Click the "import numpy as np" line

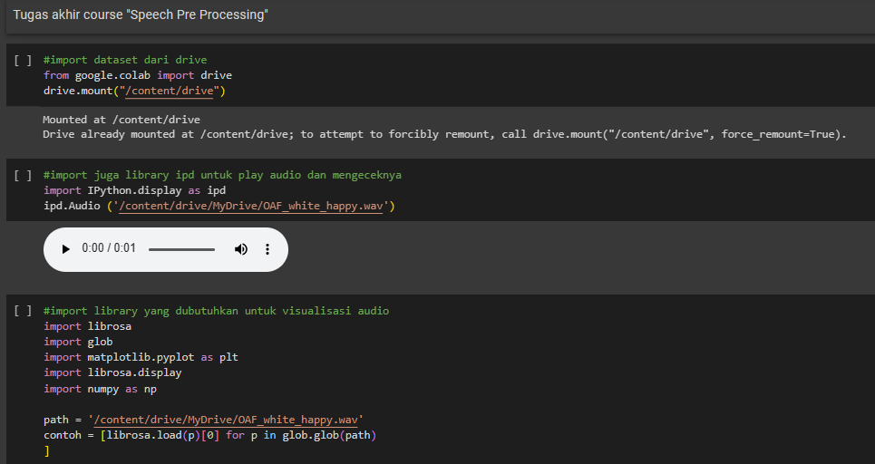click(100, 389)
